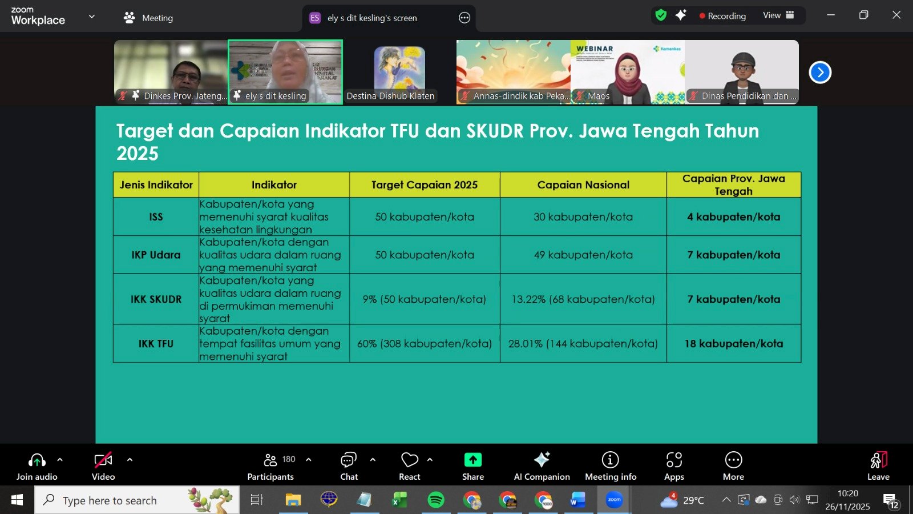Open the Apps panel
913x514 pixels.
coord(674,466)
